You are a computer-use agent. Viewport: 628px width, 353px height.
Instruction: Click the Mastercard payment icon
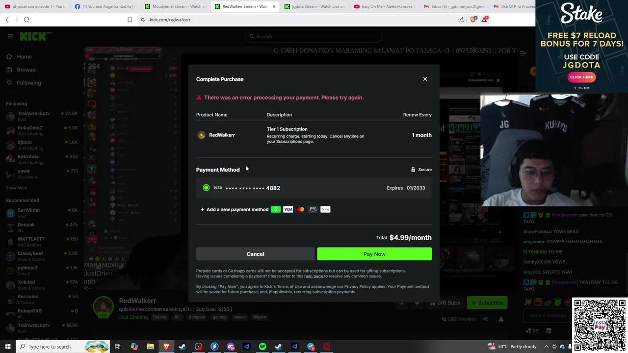coord(300,209)
